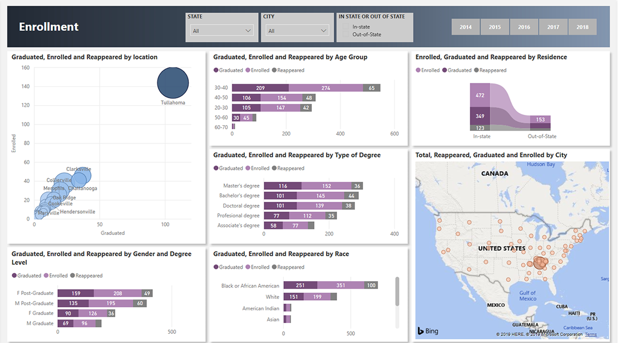The height and width of the screenshot is (343, 618).
Task: Click Enrolled legend marker in Race chart
Action: (x=248, y=267)
